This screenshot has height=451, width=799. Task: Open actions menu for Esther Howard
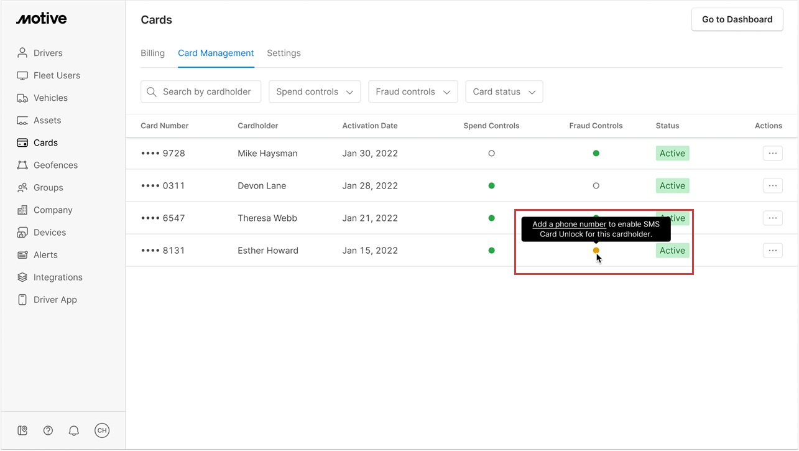pyautogui.click(x=772, y=250)
